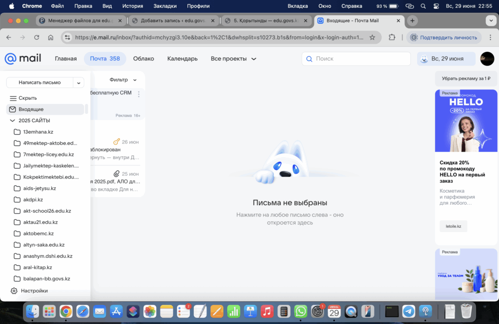Click the three-dot menu on CRM ad
Image resolution: width=499 pixels, height=324 pixels.
click(x=138, y=94)
